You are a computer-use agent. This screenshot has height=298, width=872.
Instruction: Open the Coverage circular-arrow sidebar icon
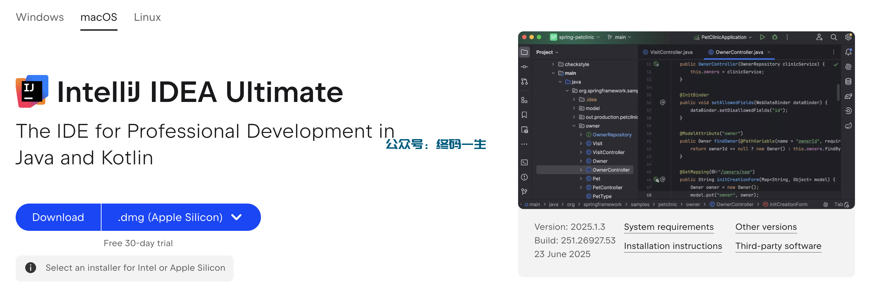tap(848, 111)
